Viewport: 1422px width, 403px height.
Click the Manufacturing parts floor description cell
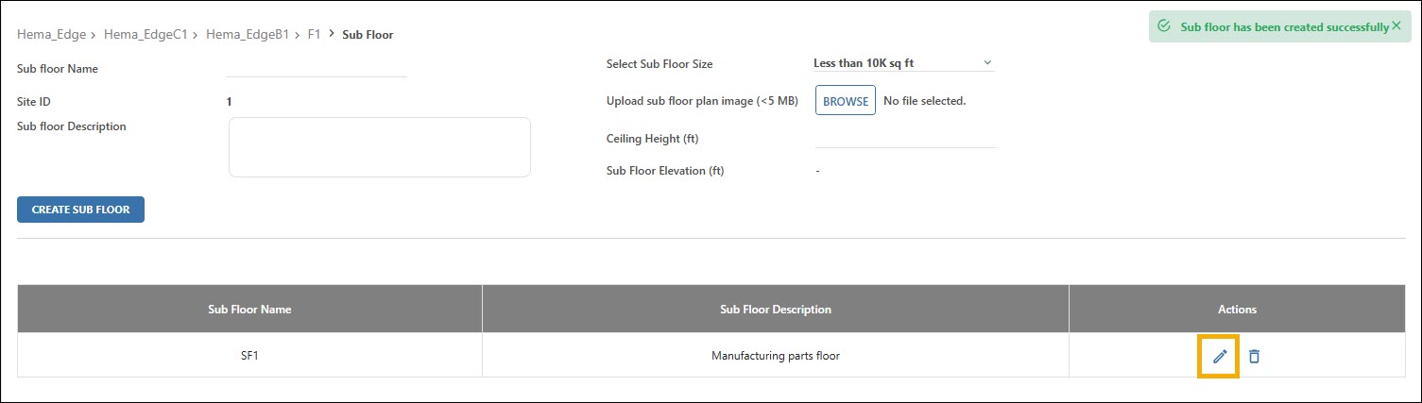[776, 356]
